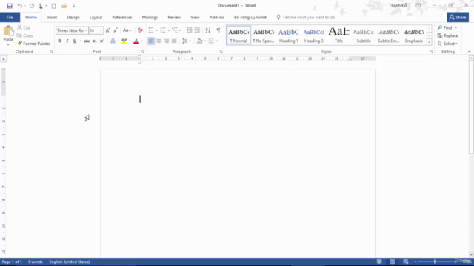Center the text
Image resolution: width=474 pixels, height=266 pixels.
pos(158,41)
